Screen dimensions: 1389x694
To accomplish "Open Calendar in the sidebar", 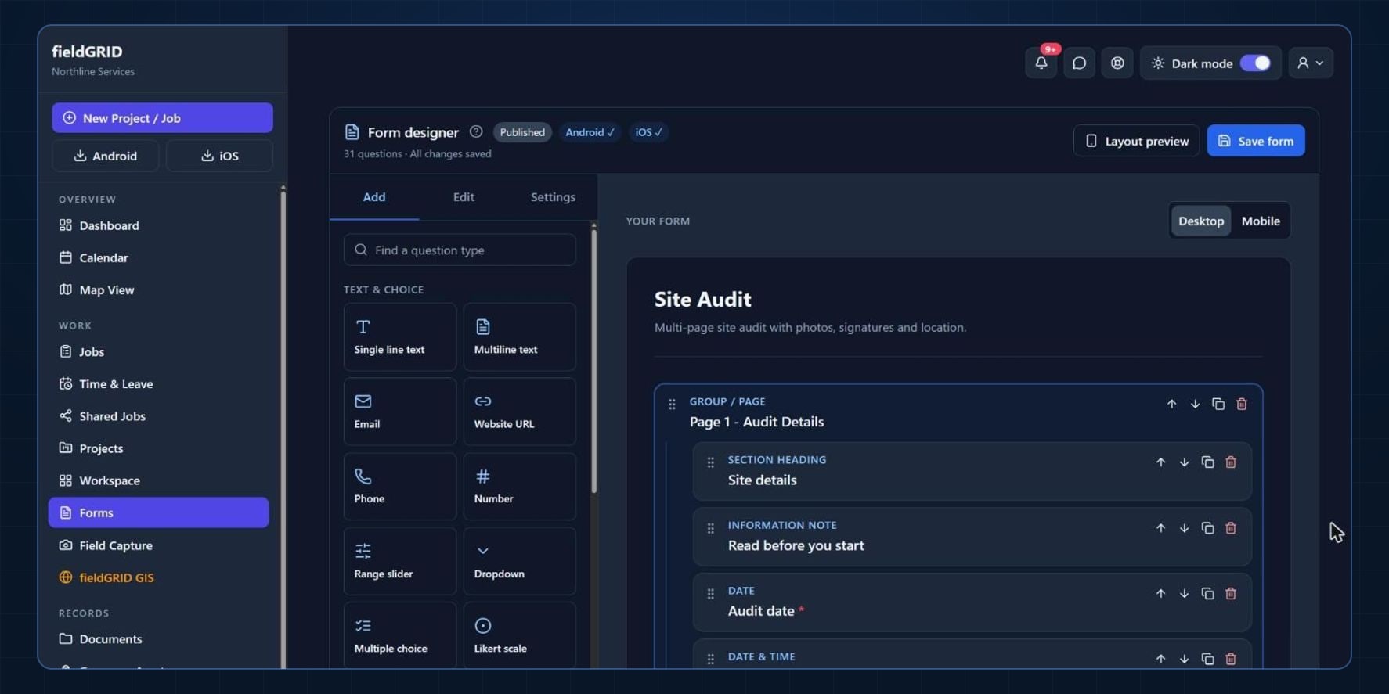I will pos(158,257).
